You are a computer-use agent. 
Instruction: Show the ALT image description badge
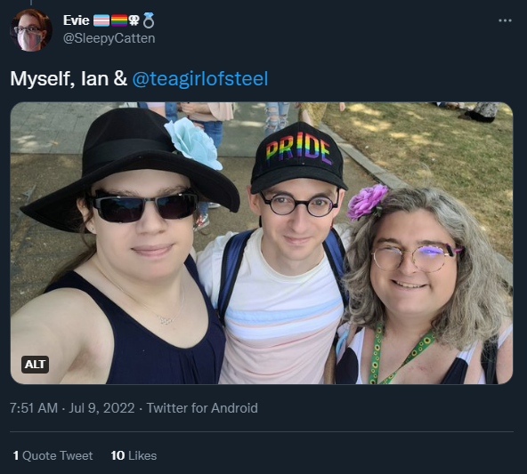coord(35,365)
